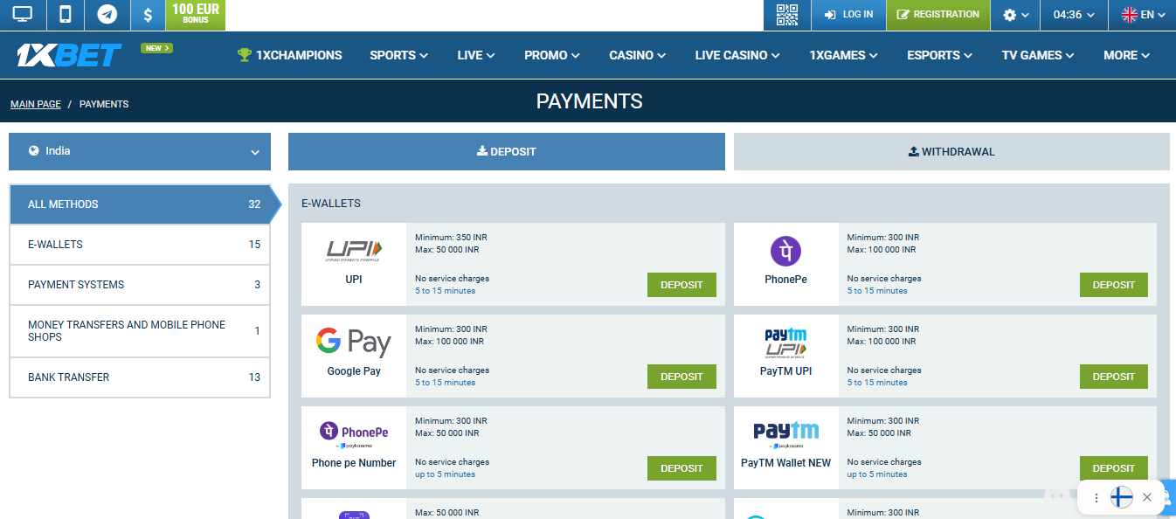Click the 100 EUR bonus banner

tap(195, 13)
